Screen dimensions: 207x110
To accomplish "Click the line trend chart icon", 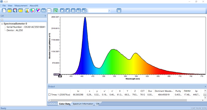I will [x=49, y=11].
